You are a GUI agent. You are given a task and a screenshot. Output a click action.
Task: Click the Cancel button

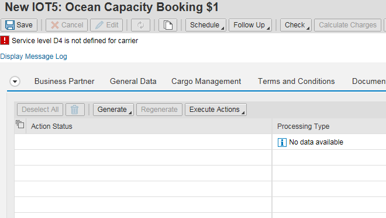[67, 25]
